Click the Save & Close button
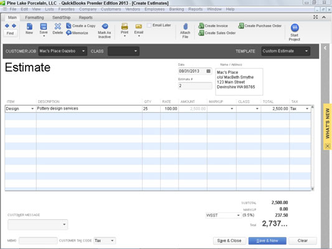The width and height of the screenshot is (332, 249). click(x=229, y=241)
